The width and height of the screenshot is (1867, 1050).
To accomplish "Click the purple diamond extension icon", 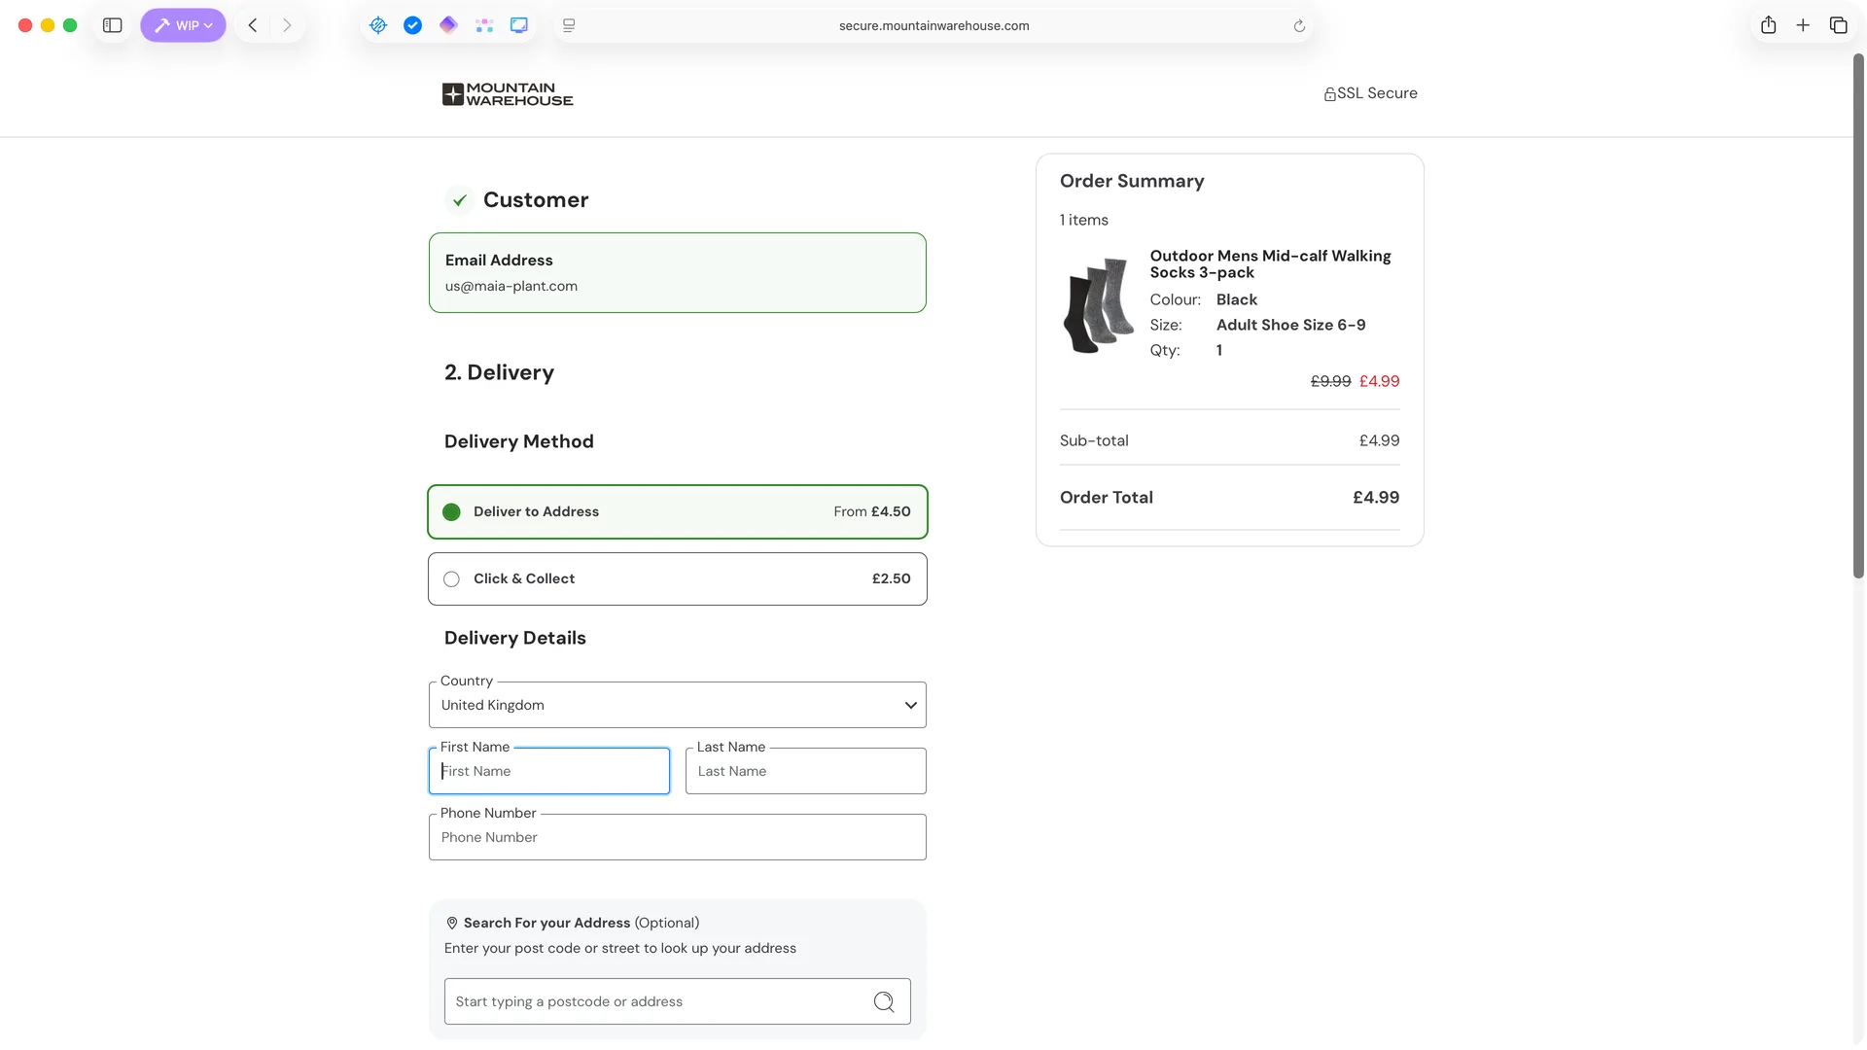I will coord(448,25).
